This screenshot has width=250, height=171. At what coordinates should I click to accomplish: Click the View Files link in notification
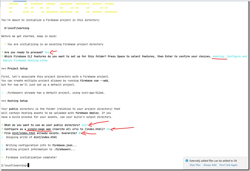(195, 165)
